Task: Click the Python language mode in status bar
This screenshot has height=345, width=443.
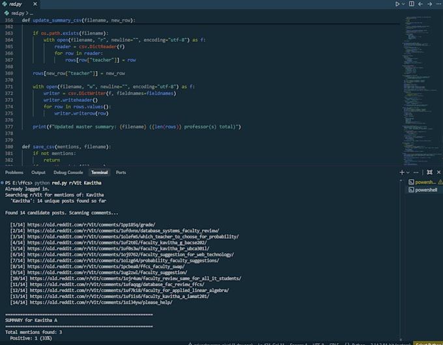Action: (x=360, y=344)
